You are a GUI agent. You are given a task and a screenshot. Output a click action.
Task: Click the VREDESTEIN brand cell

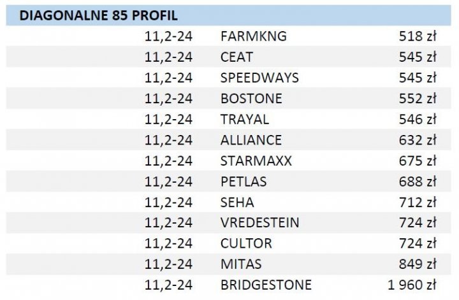tap(259, 223)
